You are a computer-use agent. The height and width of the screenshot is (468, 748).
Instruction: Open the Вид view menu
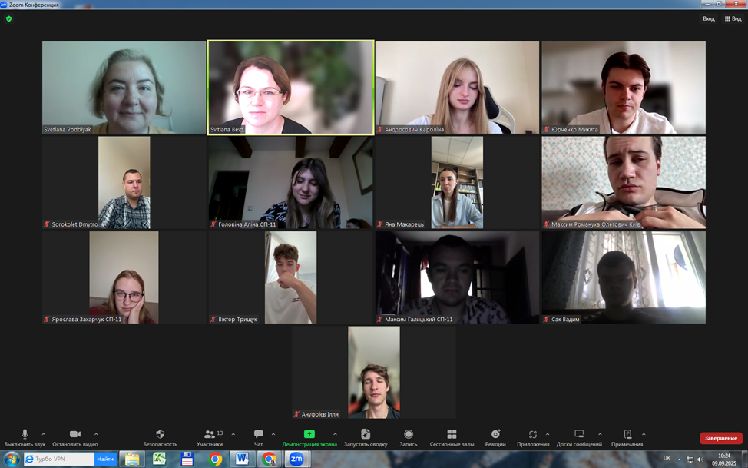708,18
